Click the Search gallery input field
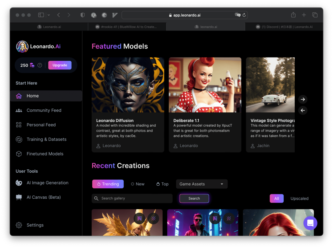The image size is (333, 248). (132, 198)
